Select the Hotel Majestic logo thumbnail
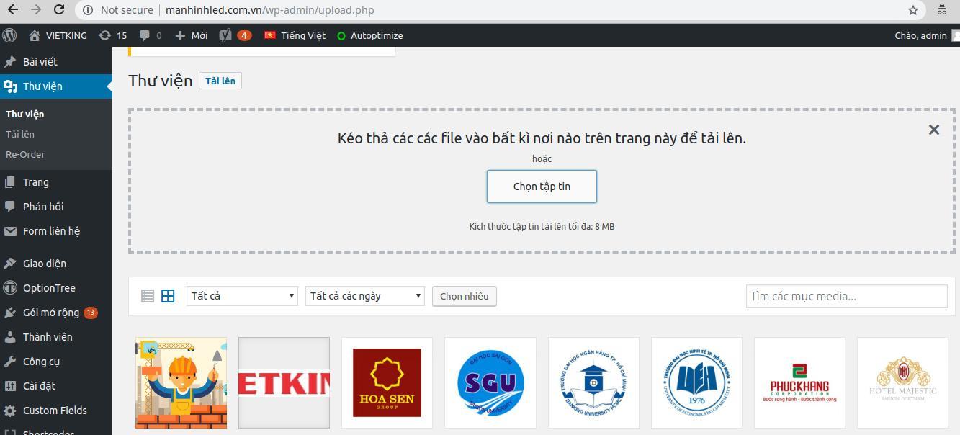 click(x=902, y=383)
